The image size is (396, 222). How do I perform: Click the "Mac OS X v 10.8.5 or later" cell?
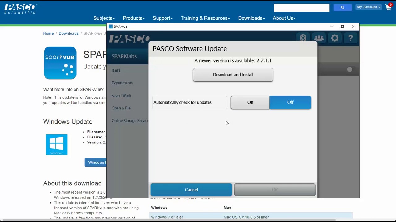pyautogui.click(x=246, y=217)
